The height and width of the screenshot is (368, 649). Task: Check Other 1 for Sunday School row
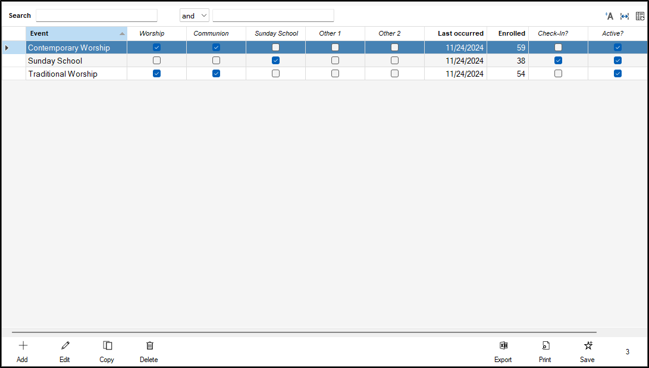click(335, 61)
